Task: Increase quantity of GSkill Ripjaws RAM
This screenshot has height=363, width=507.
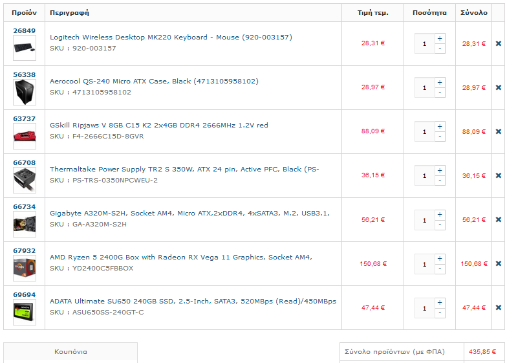Action: tap(440, 127)
